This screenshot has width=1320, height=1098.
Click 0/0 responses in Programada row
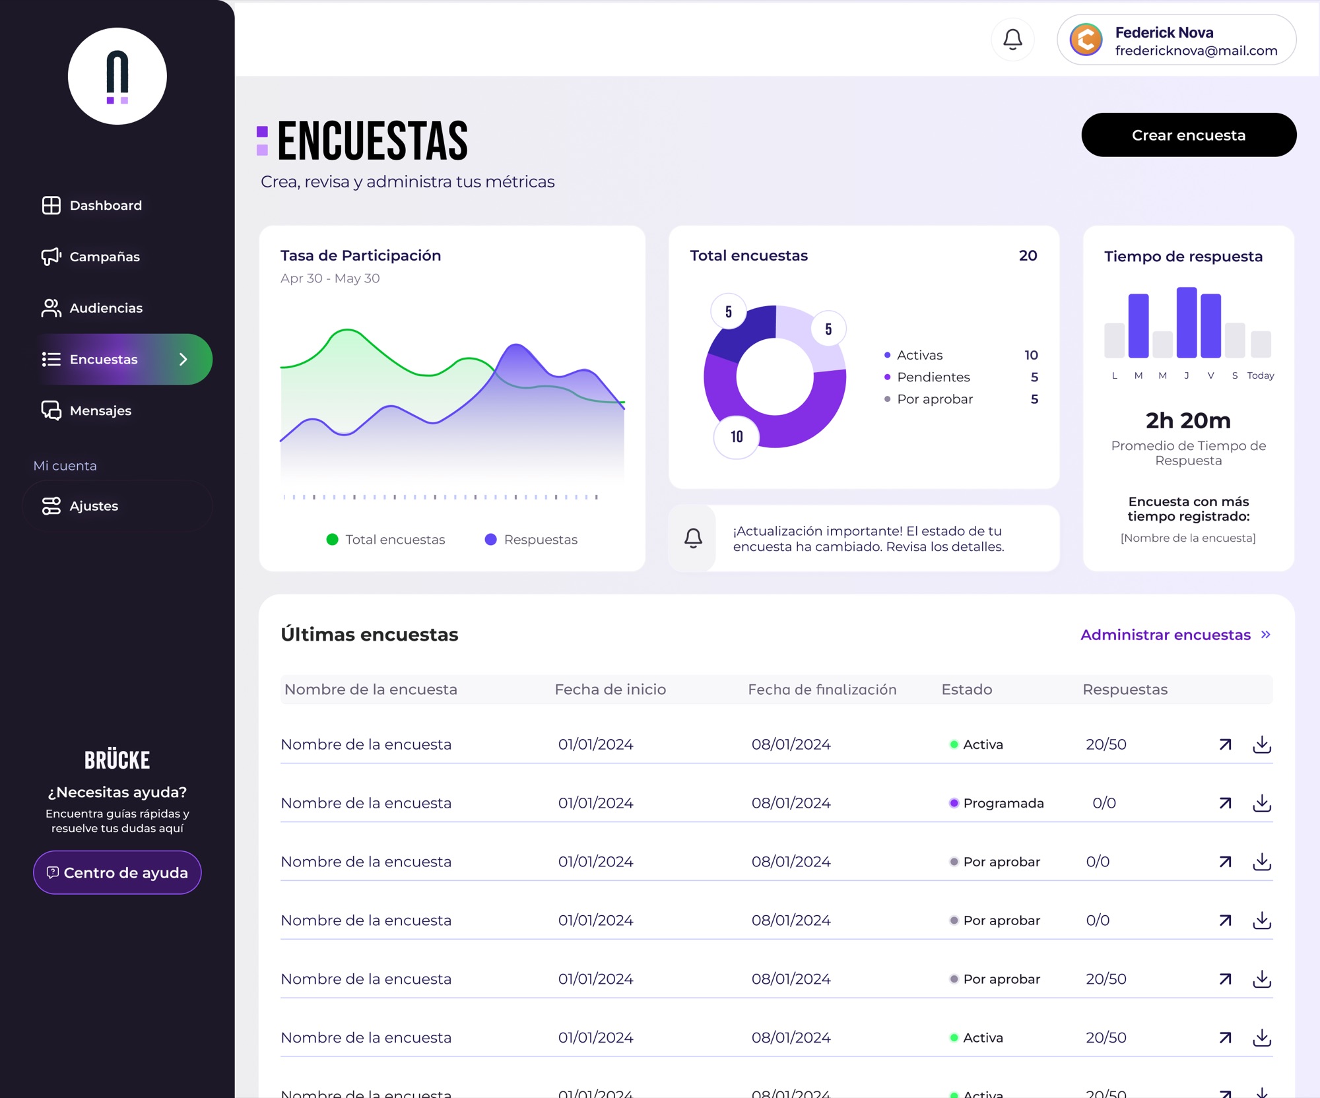[x=1104, y=803]
